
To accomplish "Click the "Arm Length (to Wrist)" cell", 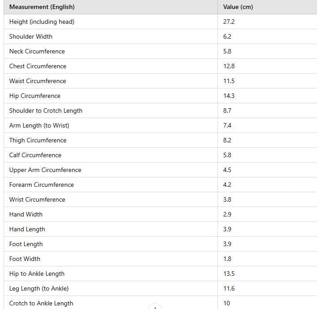I will (x=39, y=125).
